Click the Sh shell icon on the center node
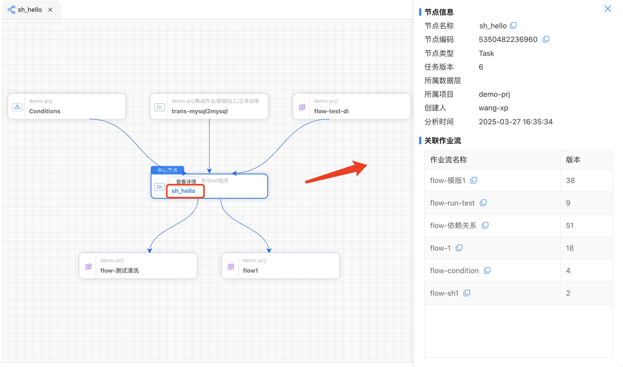This screenshot has height=367, width=623. point(160,187)
